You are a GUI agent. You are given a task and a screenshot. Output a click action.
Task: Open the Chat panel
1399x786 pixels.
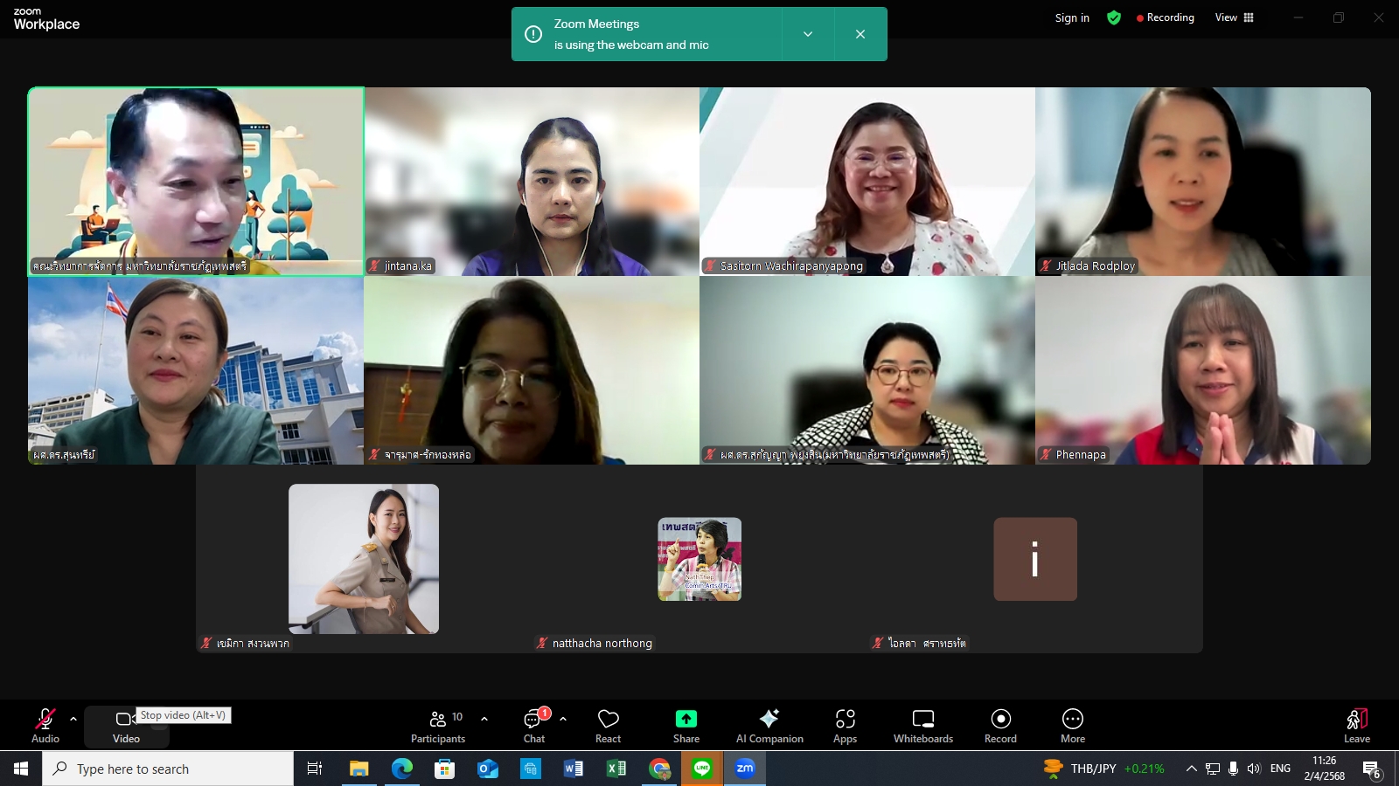(x=533, y=726)
